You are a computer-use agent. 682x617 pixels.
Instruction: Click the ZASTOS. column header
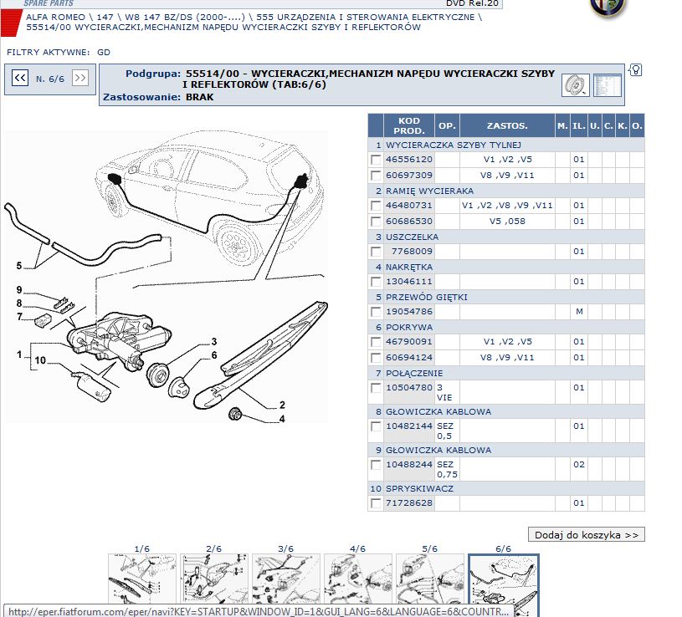[x=507, y=125]
